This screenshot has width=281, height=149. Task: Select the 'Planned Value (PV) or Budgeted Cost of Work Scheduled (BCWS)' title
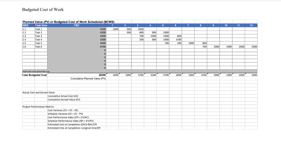pyautogui.click(x=68, y=22)
